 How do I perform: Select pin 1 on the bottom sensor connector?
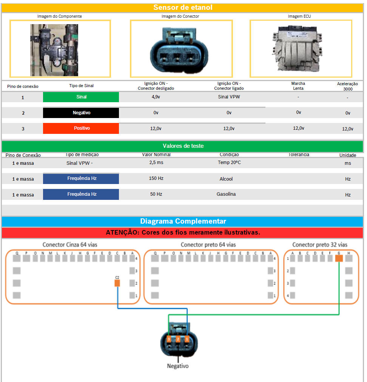pyautogui.click(x=187, y=339)
